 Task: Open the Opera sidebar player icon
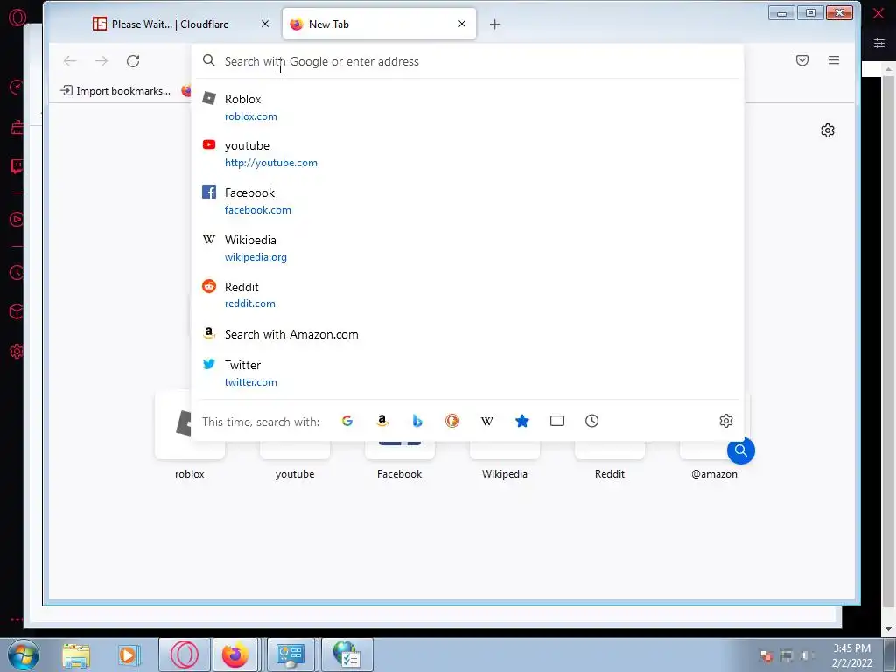click(17, 220)
